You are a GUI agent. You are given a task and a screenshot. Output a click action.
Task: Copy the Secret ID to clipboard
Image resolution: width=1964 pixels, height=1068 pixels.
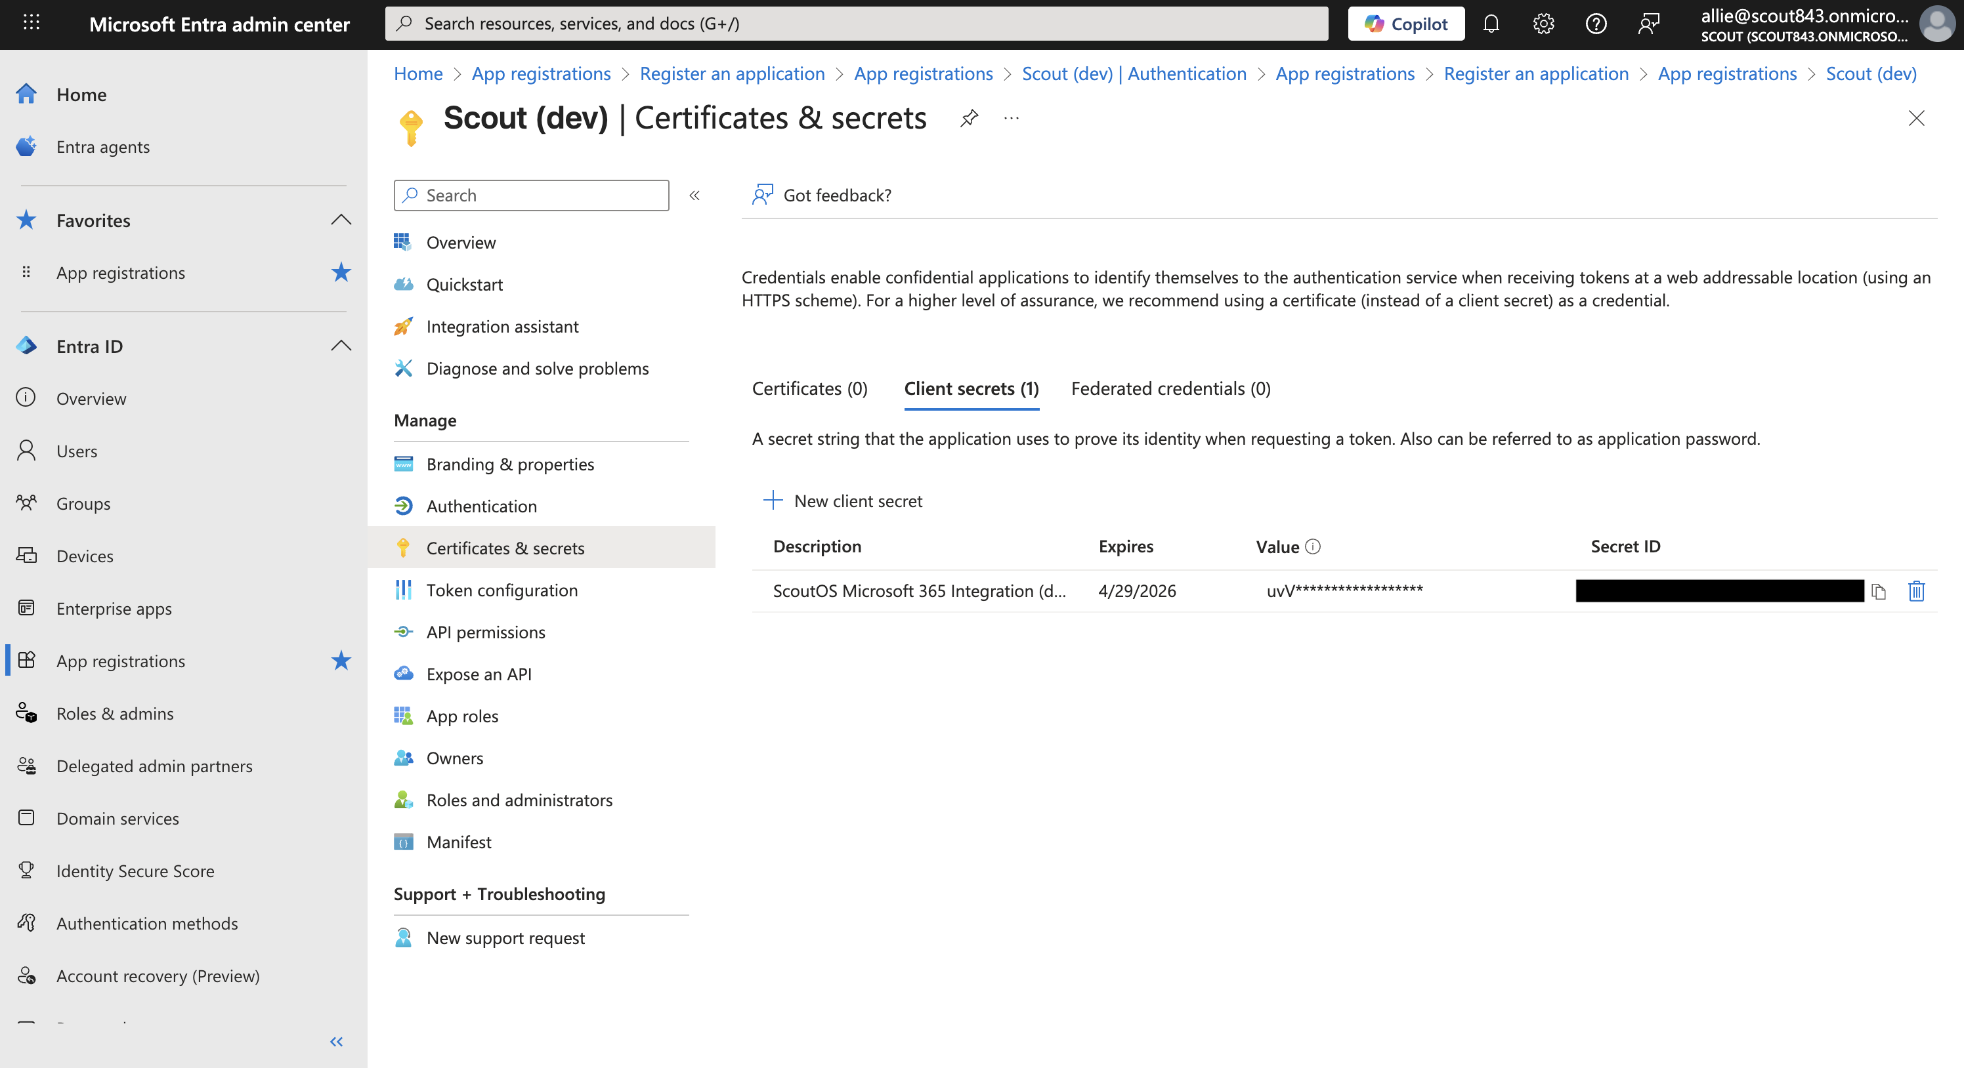[1879, 591]
